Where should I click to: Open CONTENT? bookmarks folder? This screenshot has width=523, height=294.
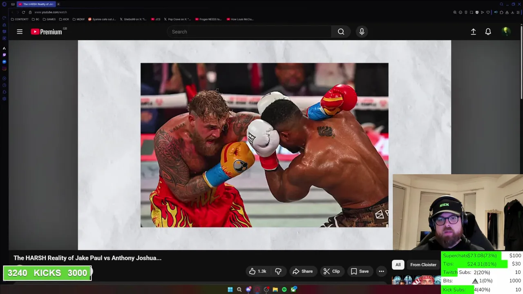click(20, 19)
